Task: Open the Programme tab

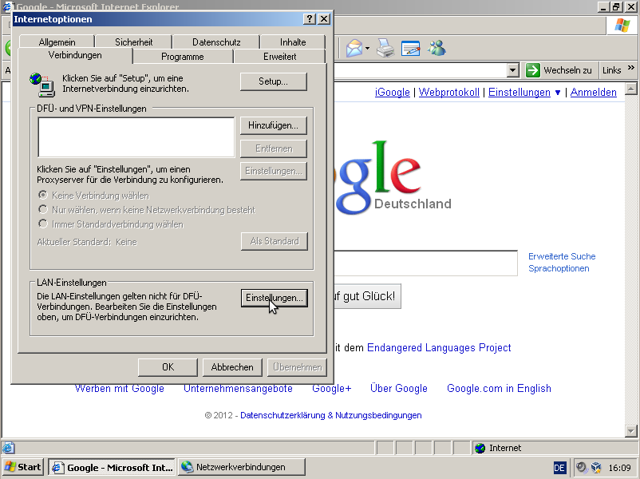Action: click(183, 57)
